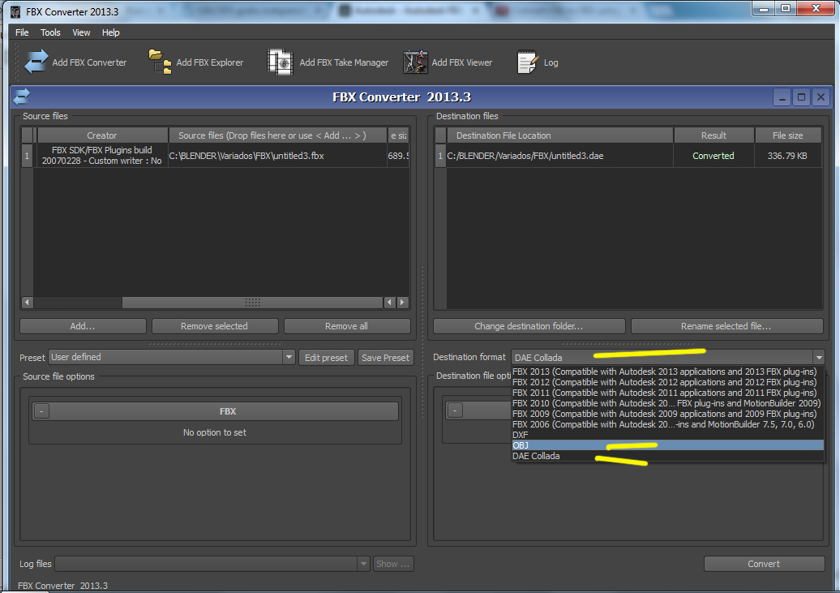Expand the Destination format dropdown arrow
The width and height of the screenshot is (840, 593).
[819, 358]
